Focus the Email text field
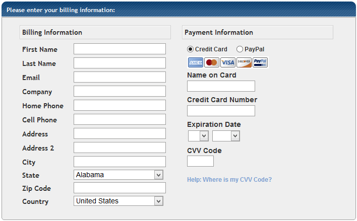The image size is (357, 221). tap(120, 77)
